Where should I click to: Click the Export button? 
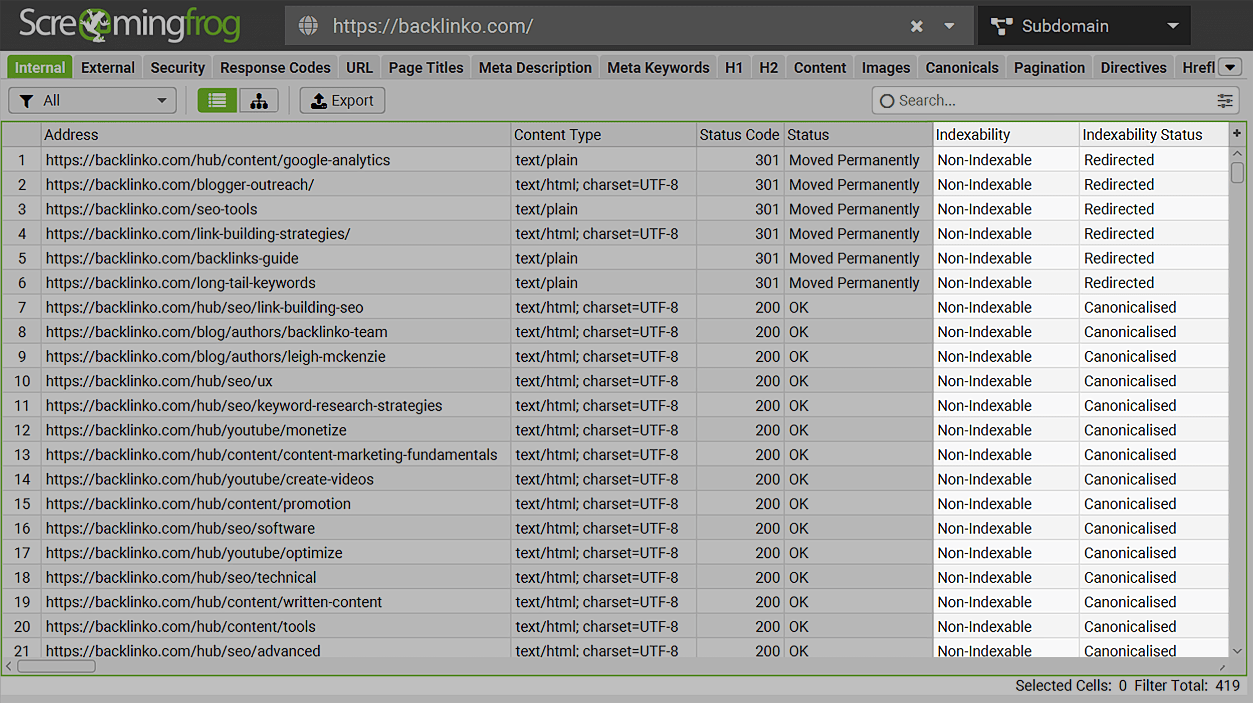click(x=342, y=100)
